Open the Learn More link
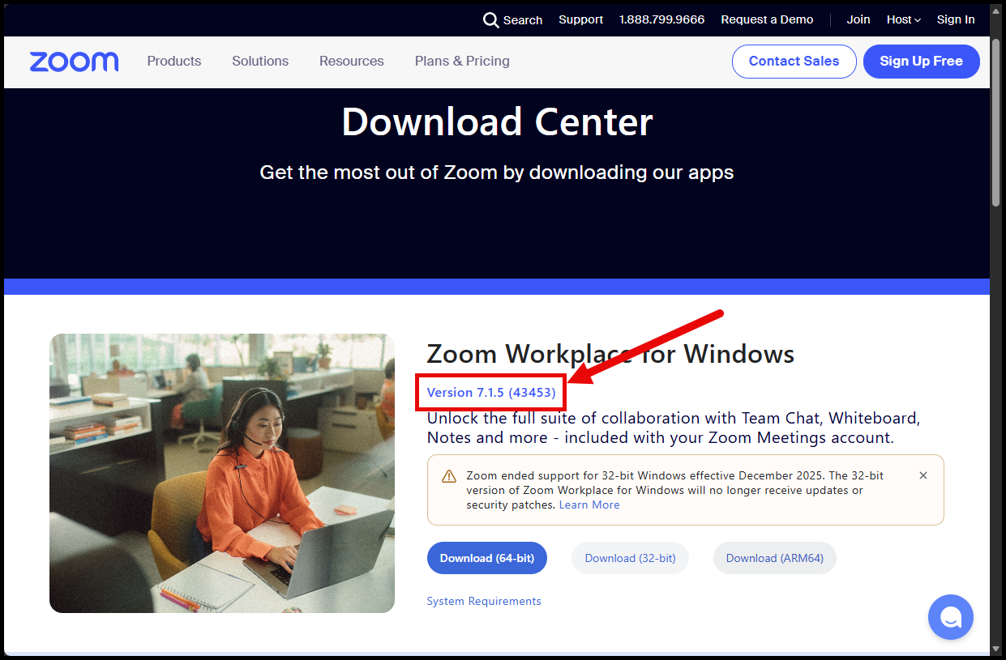Image resolution: width=1006 pixels, height=660 pixels. (x=589, y=505)
